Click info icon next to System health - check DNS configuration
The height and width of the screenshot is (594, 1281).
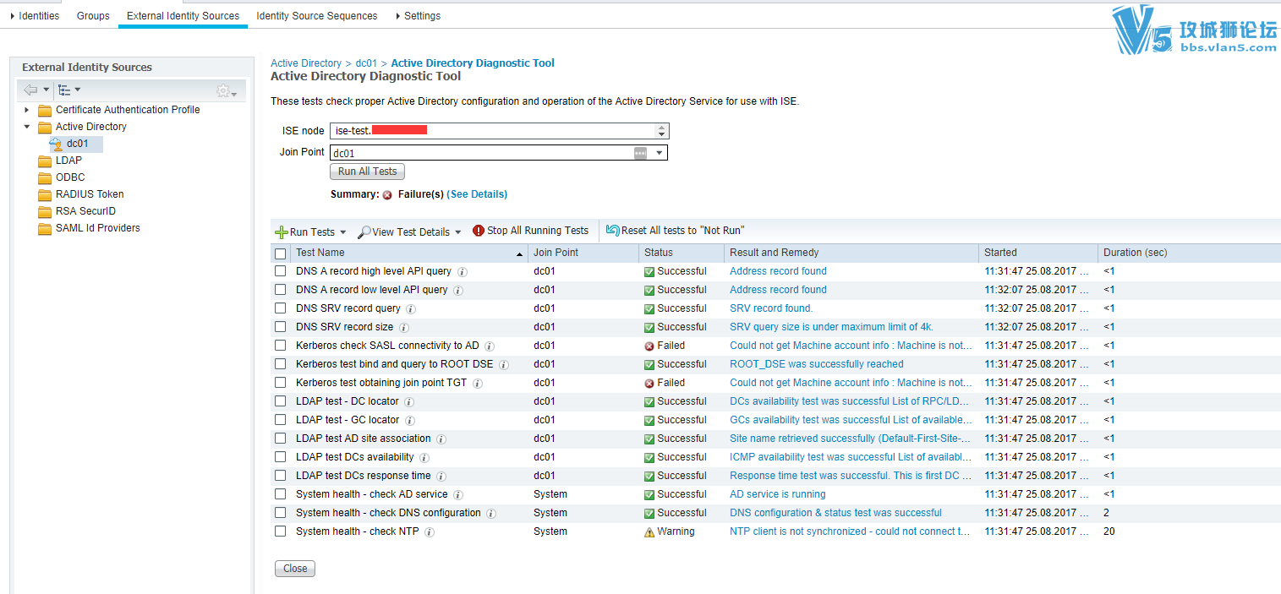click(491, 514)
